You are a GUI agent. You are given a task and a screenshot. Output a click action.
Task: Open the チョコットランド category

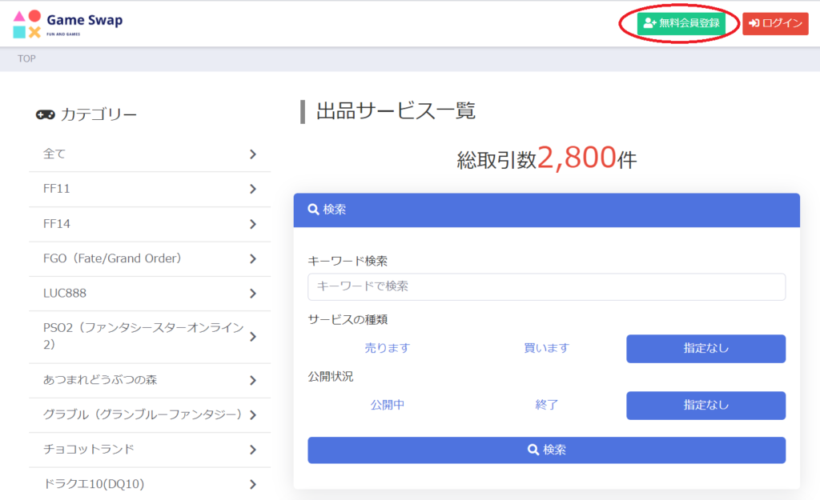(x=150, y=450)
